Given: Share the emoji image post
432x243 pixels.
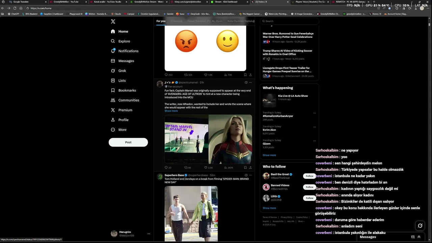Looking at the screenshot, I should coord(250,75).
